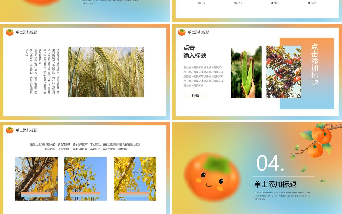Select the middle ginkgo leaves photo
Screen dimensions: 342x214
point(85,179)
